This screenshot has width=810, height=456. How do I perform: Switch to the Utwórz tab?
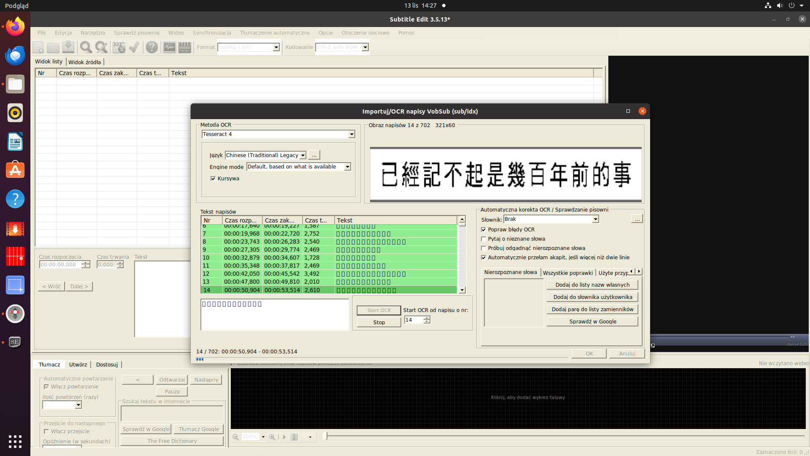[x=78, y=364]
